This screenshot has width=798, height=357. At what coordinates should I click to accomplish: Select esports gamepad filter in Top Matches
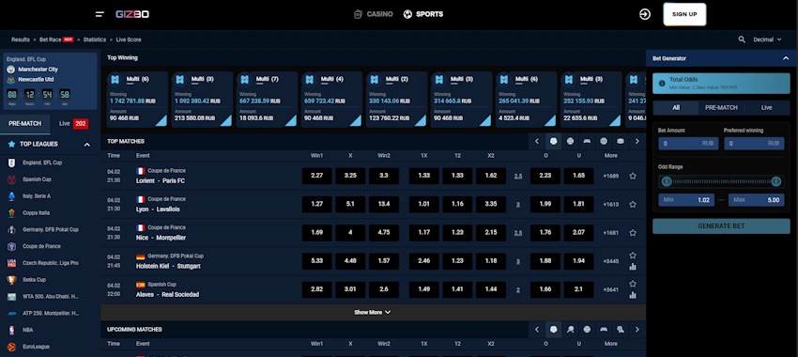(587, 141)
